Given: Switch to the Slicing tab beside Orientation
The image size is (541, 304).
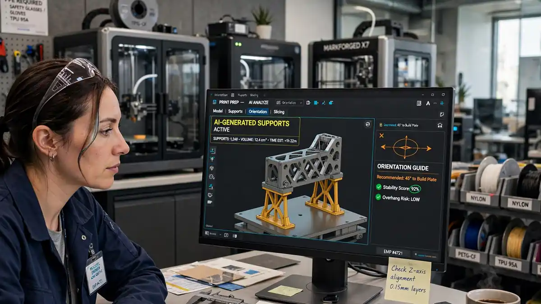Looking at the screenshot, I should [x=279, y=112].
